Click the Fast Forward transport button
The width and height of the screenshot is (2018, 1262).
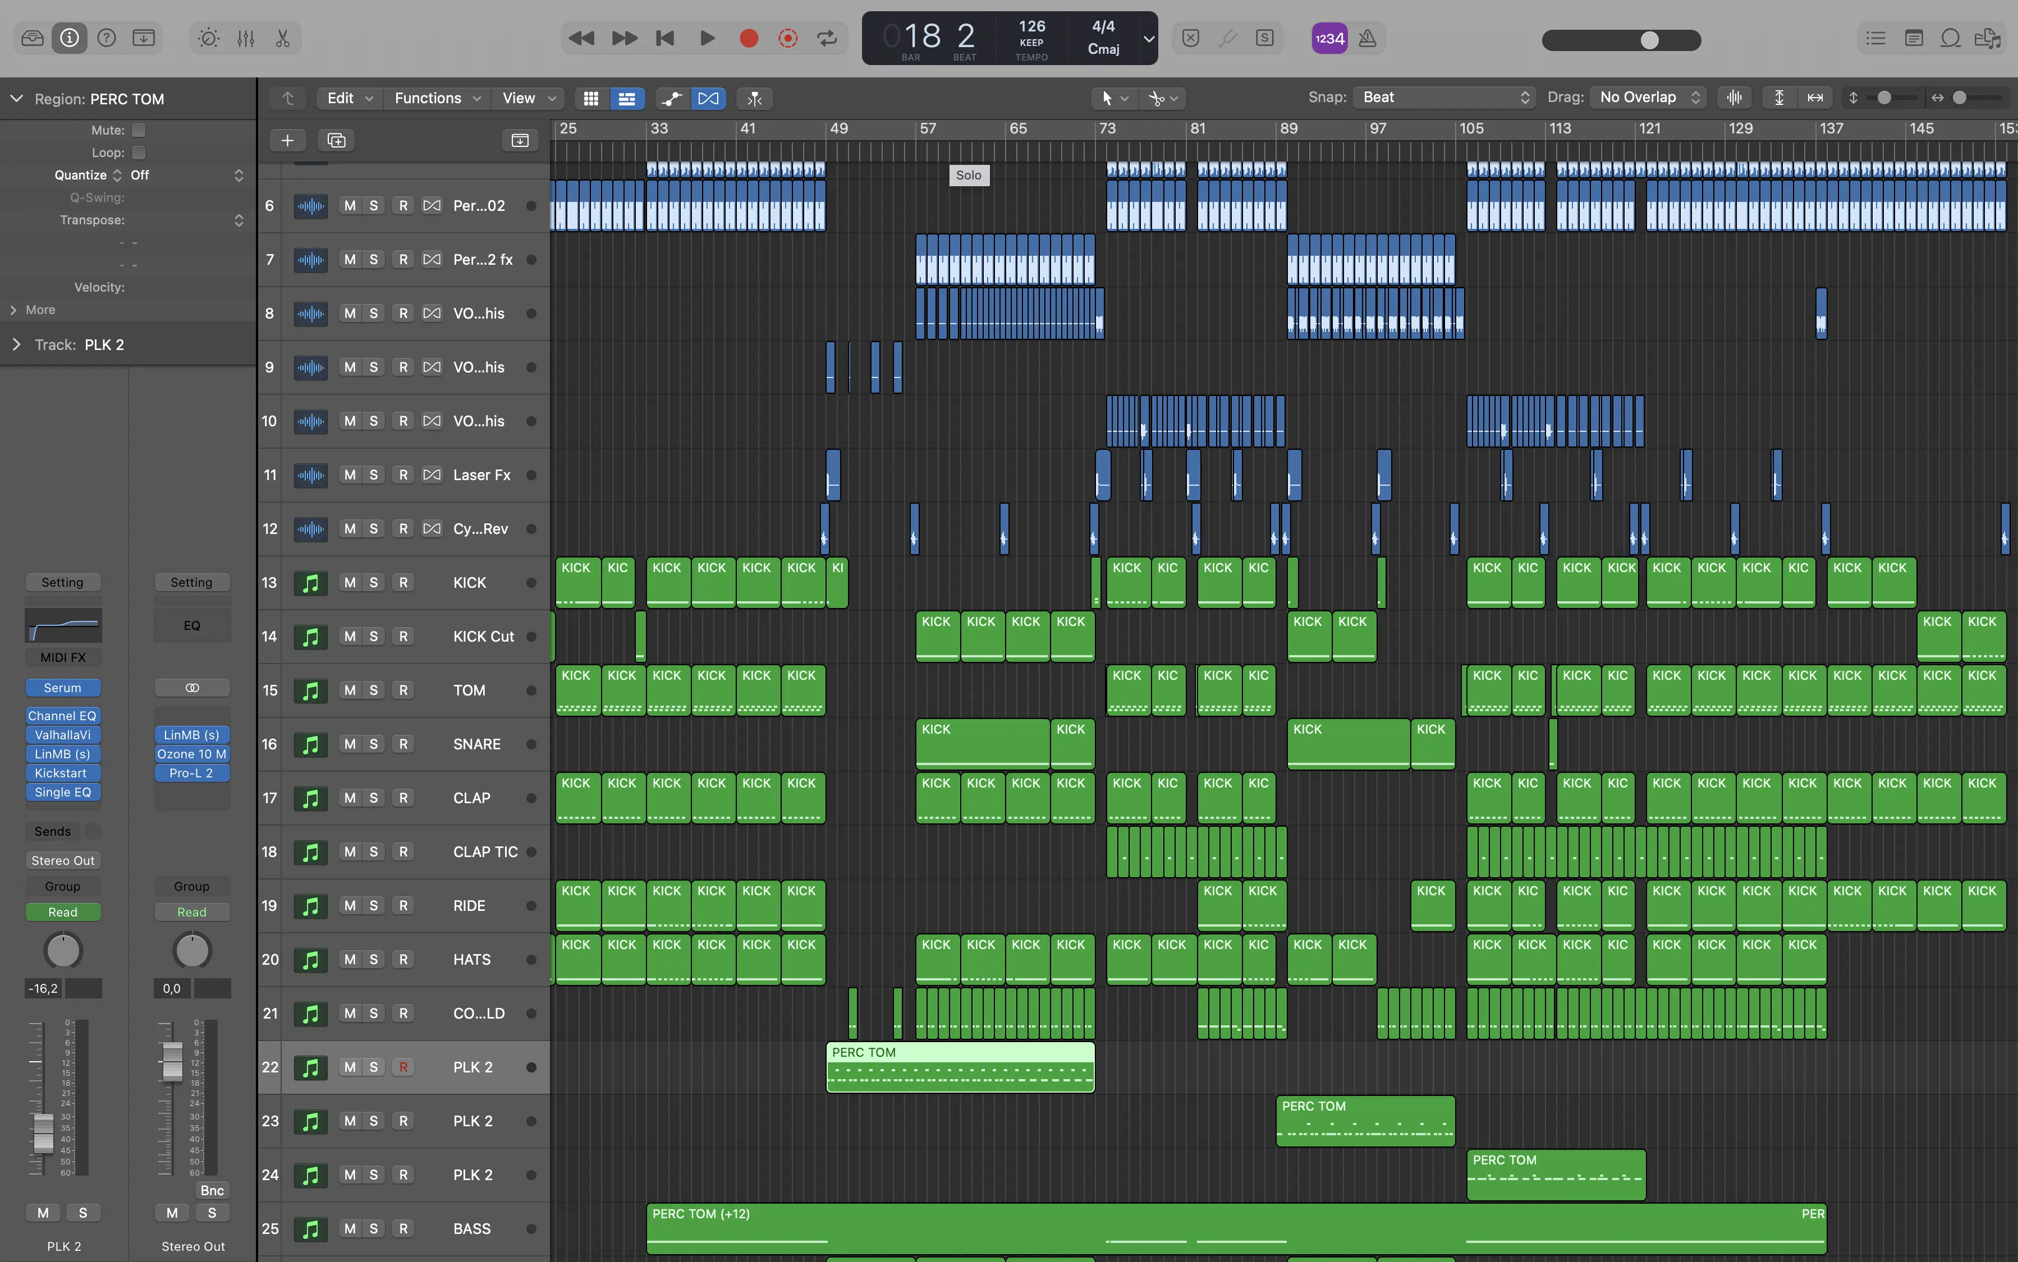(x=623, y=38)
